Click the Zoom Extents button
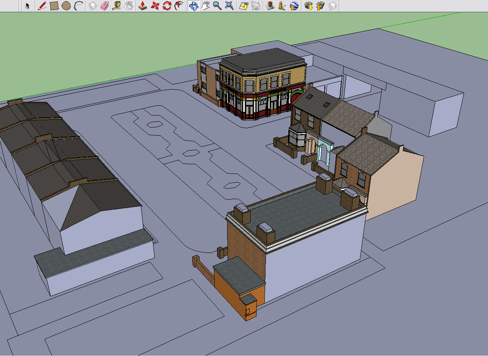Image resolution: width=488 pixels, height=356 pixels. click(x=229, y=6)
